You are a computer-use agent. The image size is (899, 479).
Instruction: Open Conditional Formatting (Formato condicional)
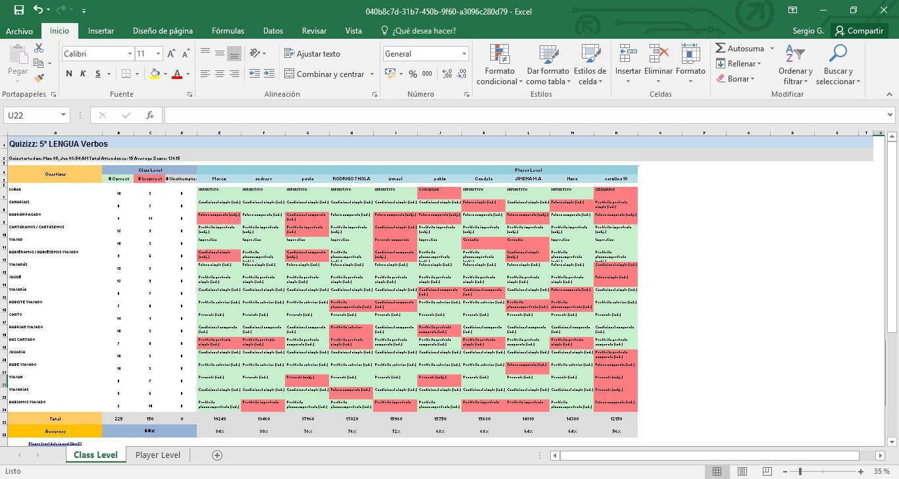500,66
